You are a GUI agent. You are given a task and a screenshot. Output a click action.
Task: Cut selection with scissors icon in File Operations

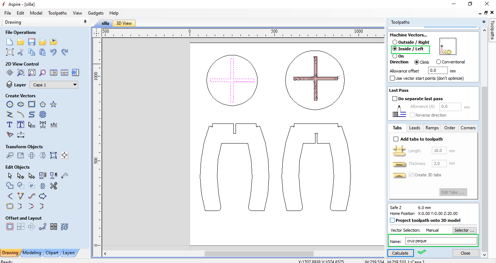click(21, 52)
